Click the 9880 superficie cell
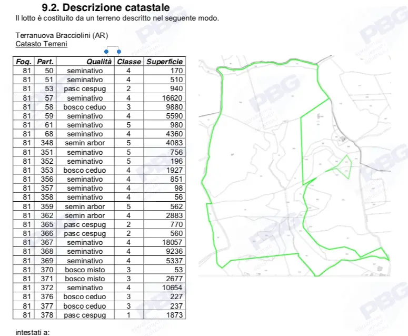The height and width of the screenshot is (336, 408). (164, 107)
